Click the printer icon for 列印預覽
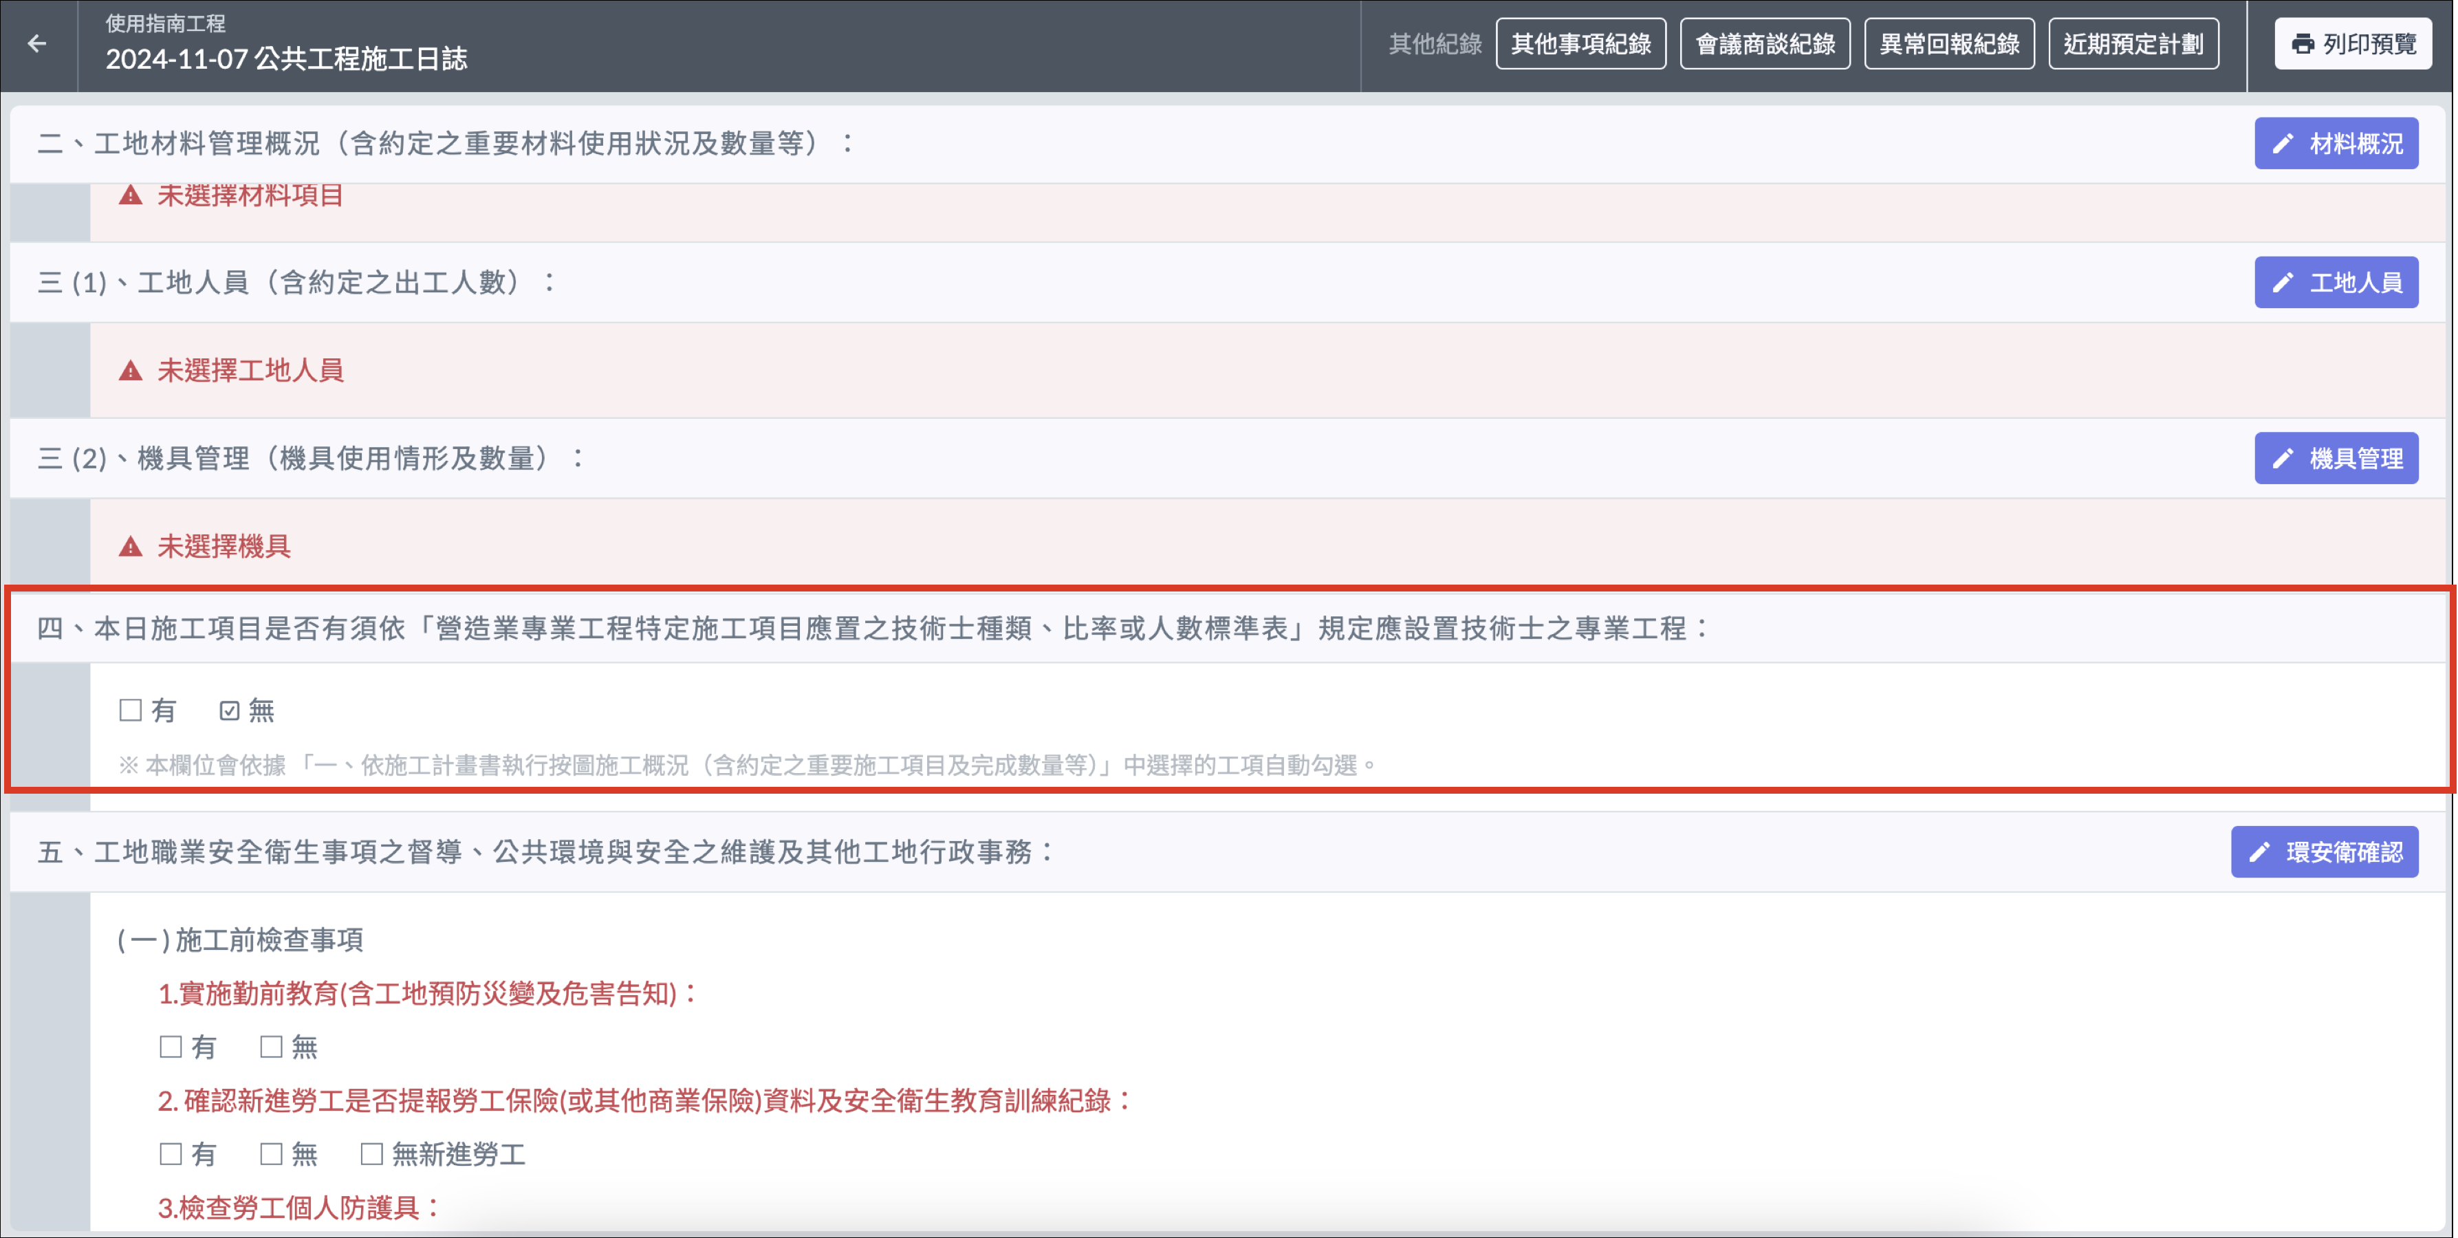 tap(2303, 44)
